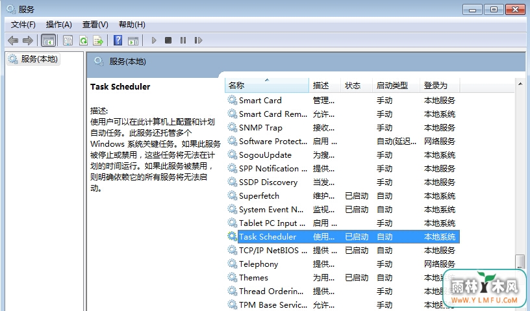
Task: Click 已启动 status in the Themes row
Action: pos(357,277)
